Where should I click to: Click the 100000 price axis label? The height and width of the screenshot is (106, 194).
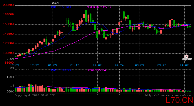click(9, 53)
